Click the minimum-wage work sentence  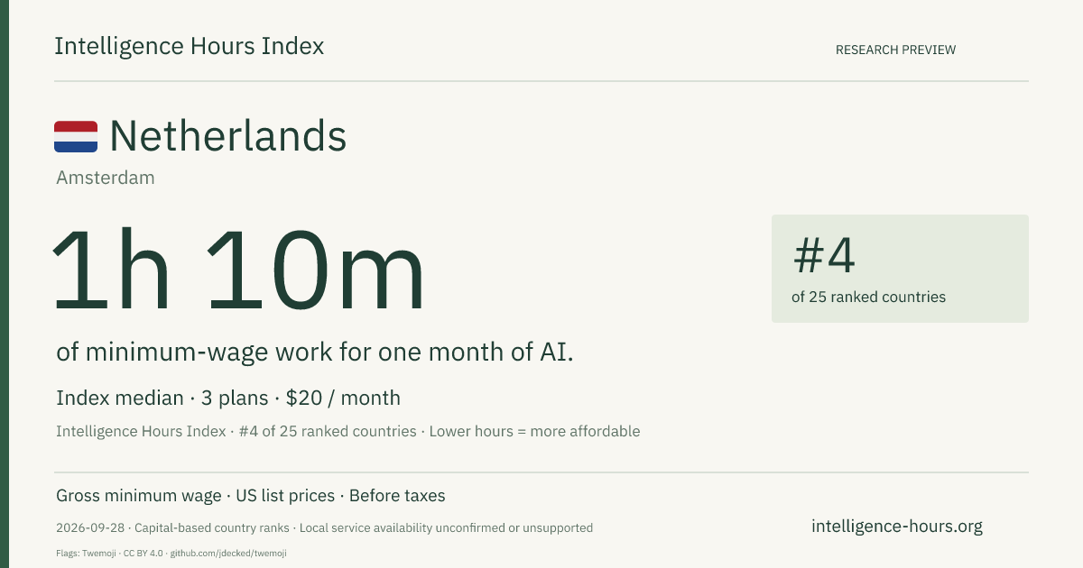click(315, 353)
